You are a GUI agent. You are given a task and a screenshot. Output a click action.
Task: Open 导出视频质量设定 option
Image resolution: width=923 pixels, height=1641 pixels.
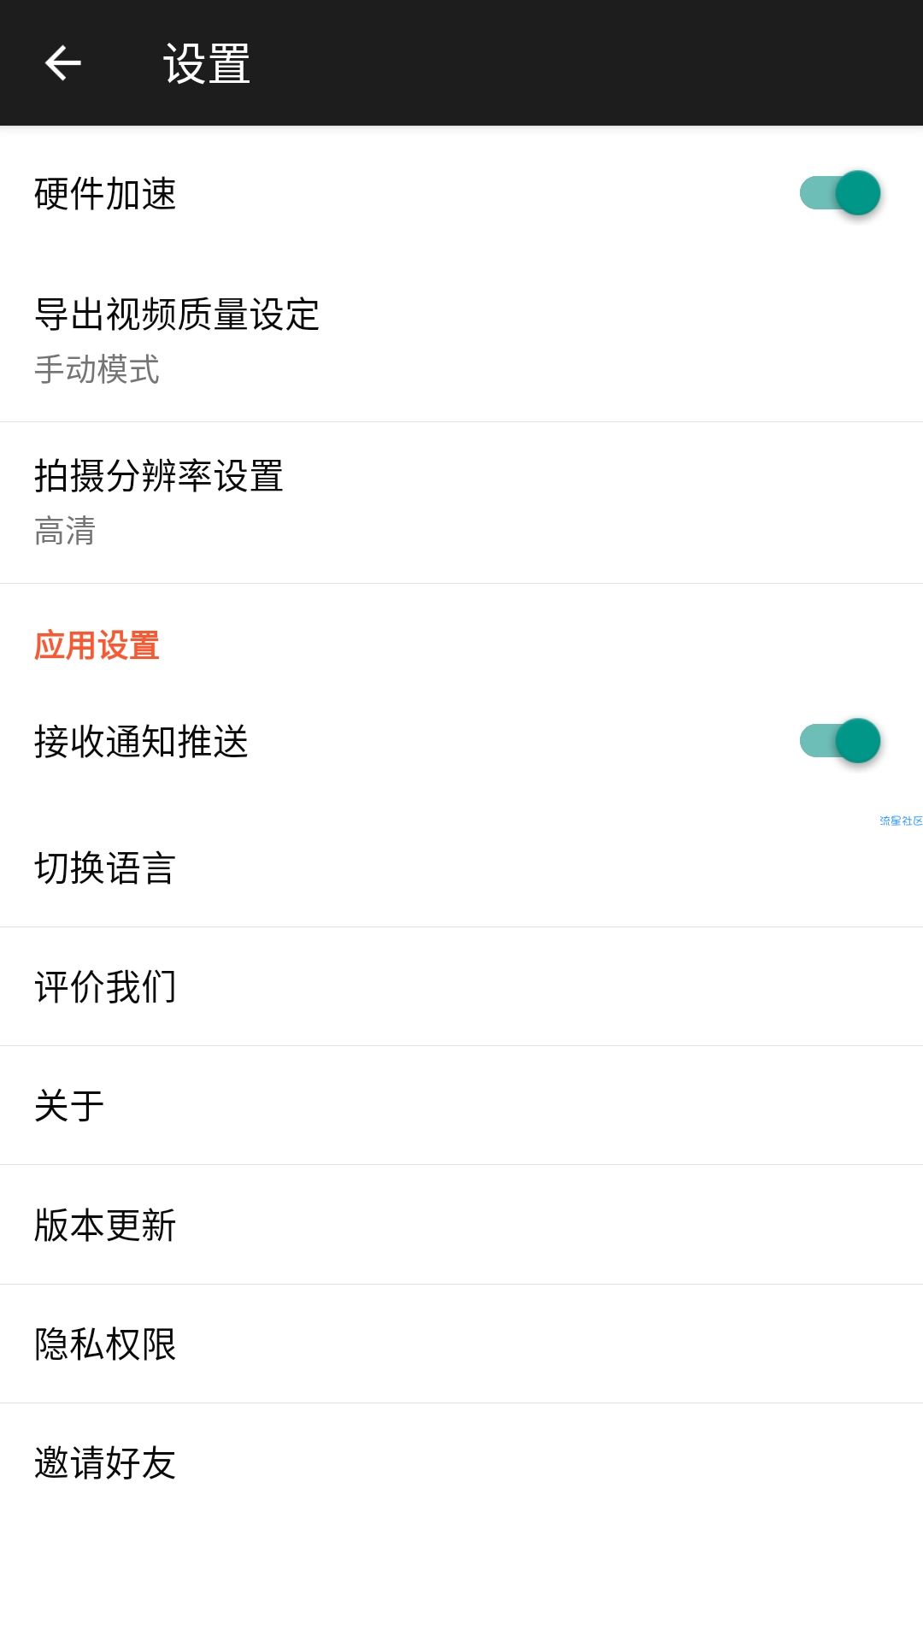pyautogui.click(x=461, y=341)
